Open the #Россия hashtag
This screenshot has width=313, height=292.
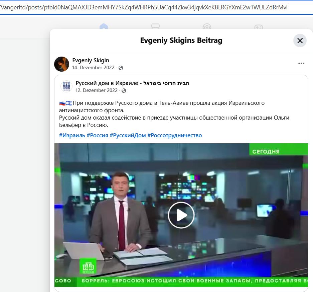pos(97,135)
